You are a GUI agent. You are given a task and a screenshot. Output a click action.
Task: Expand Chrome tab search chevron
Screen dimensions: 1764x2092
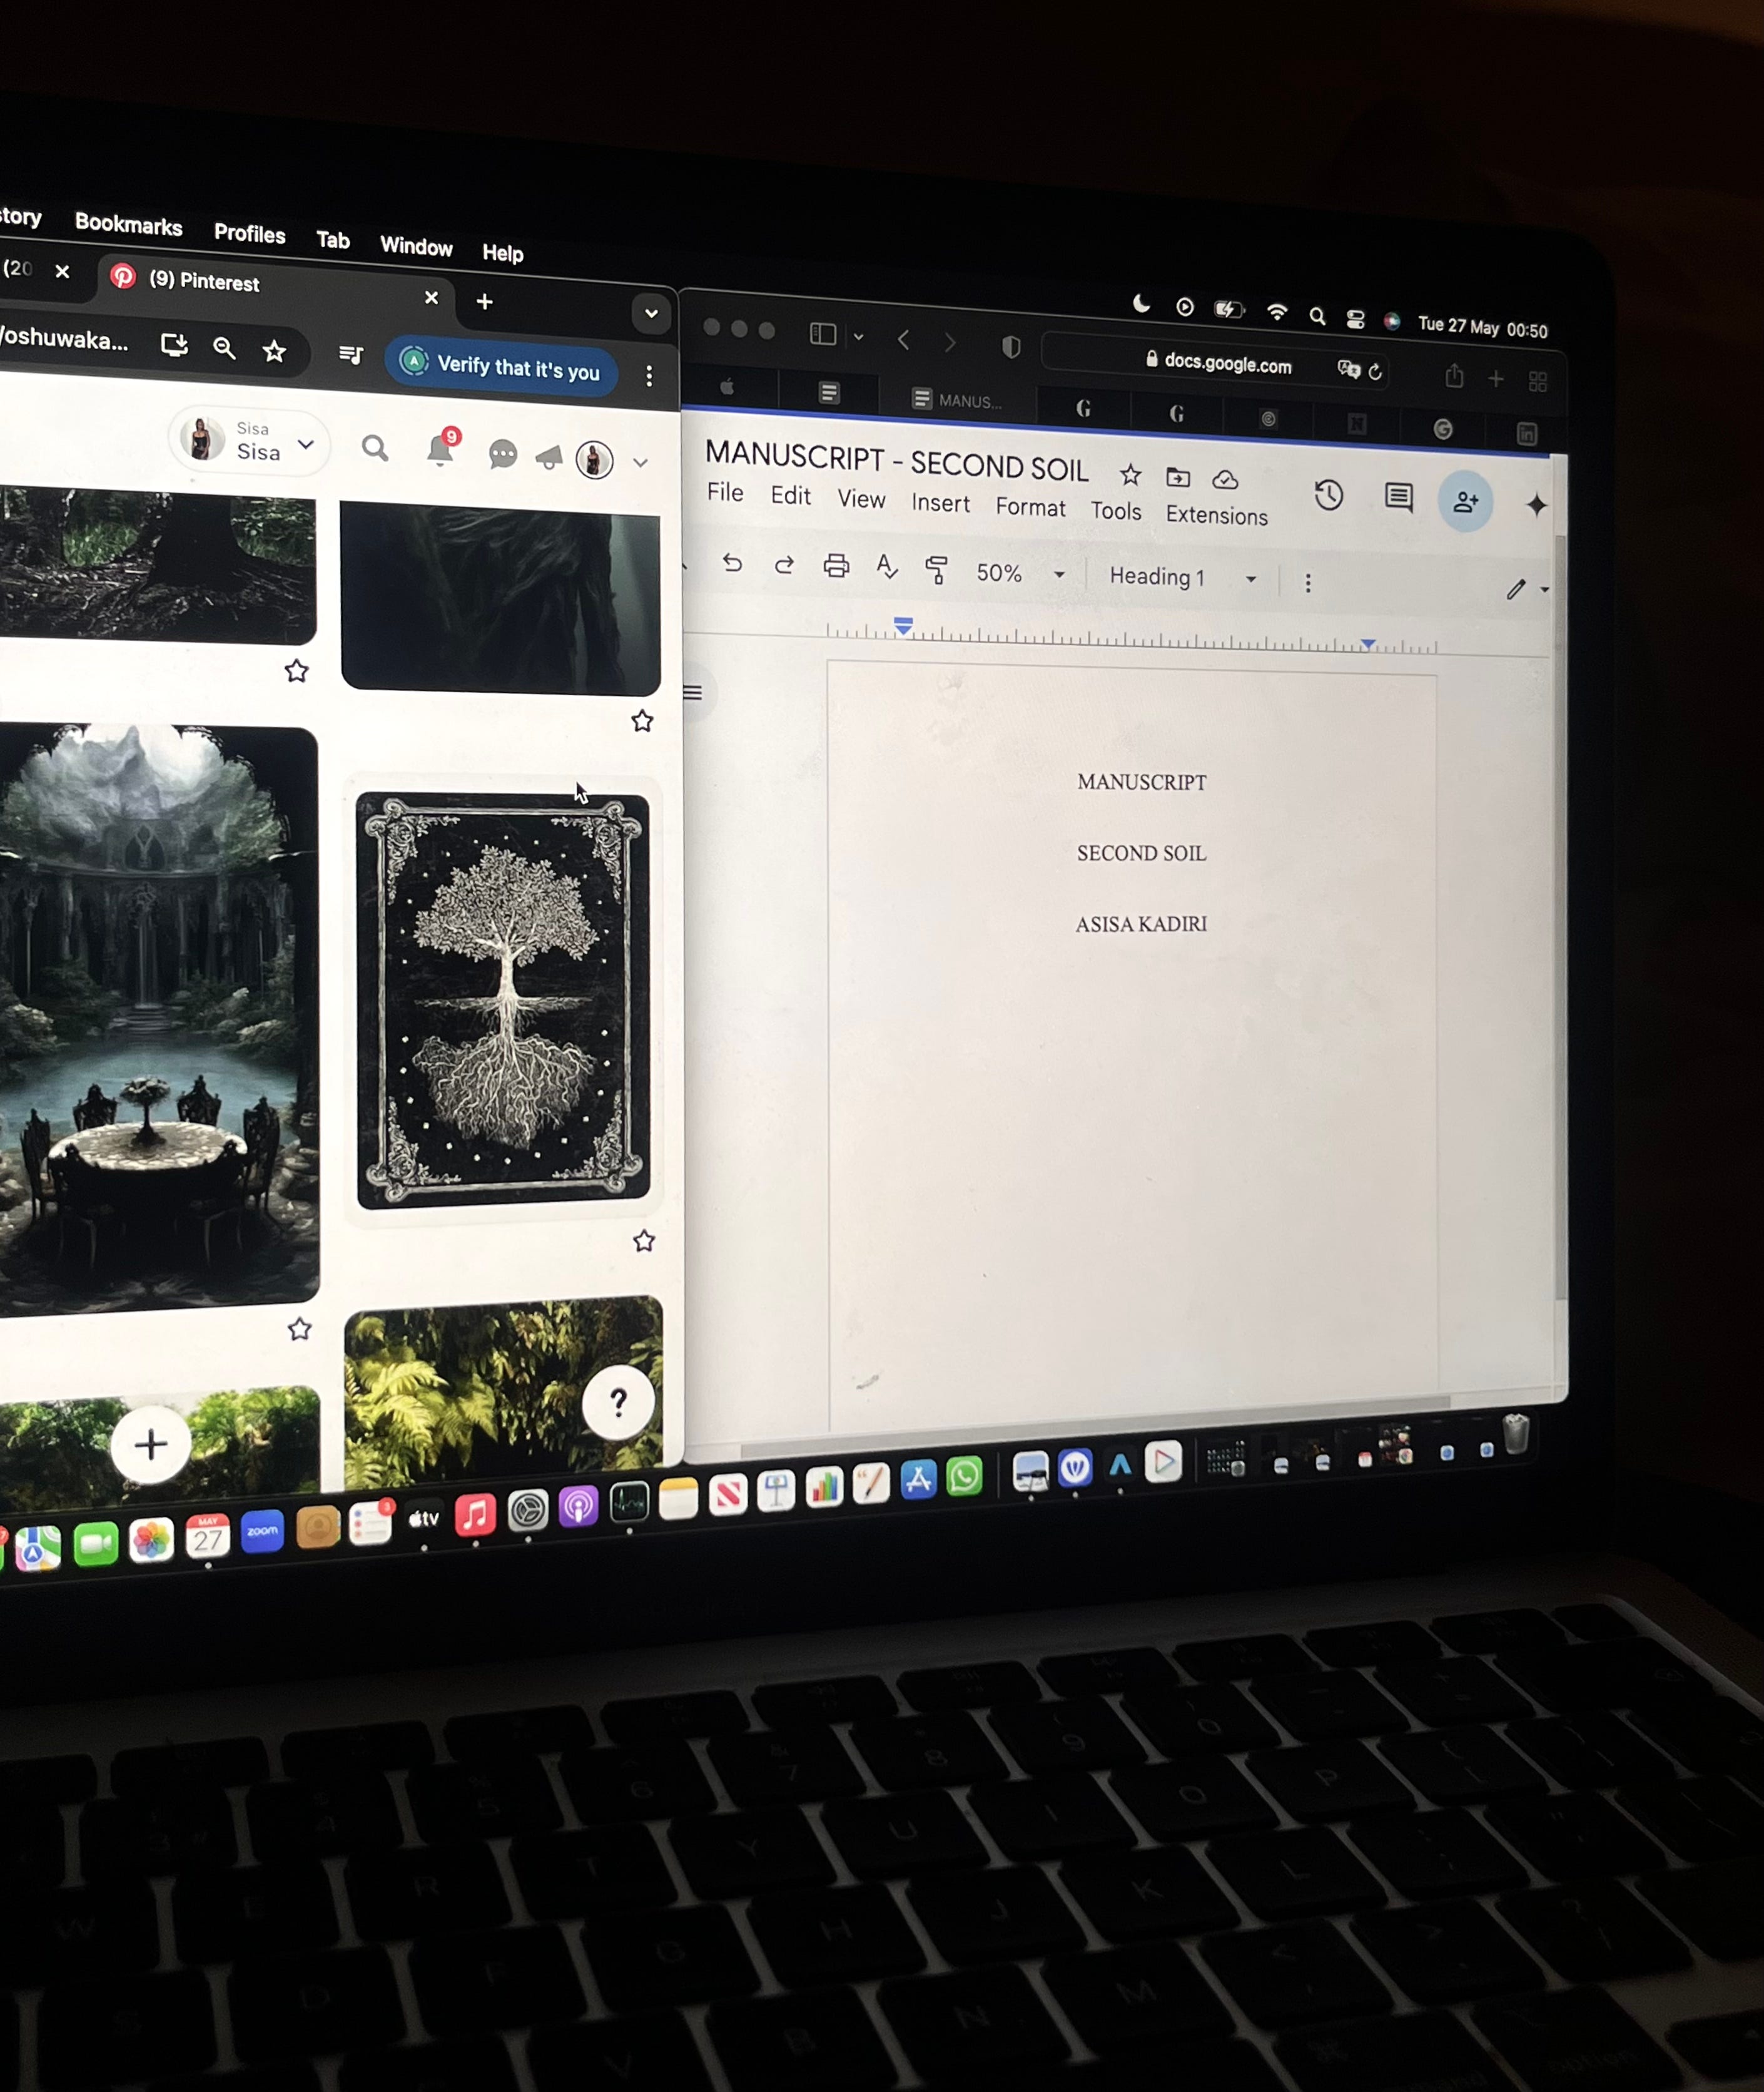click(651, 313)
